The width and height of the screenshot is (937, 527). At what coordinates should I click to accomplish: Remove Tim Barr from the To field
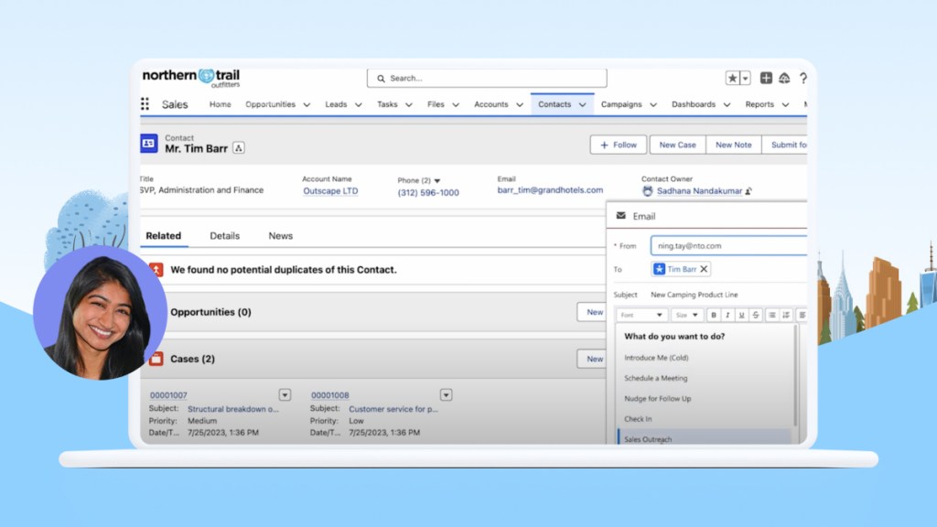(x=705, y=269)
